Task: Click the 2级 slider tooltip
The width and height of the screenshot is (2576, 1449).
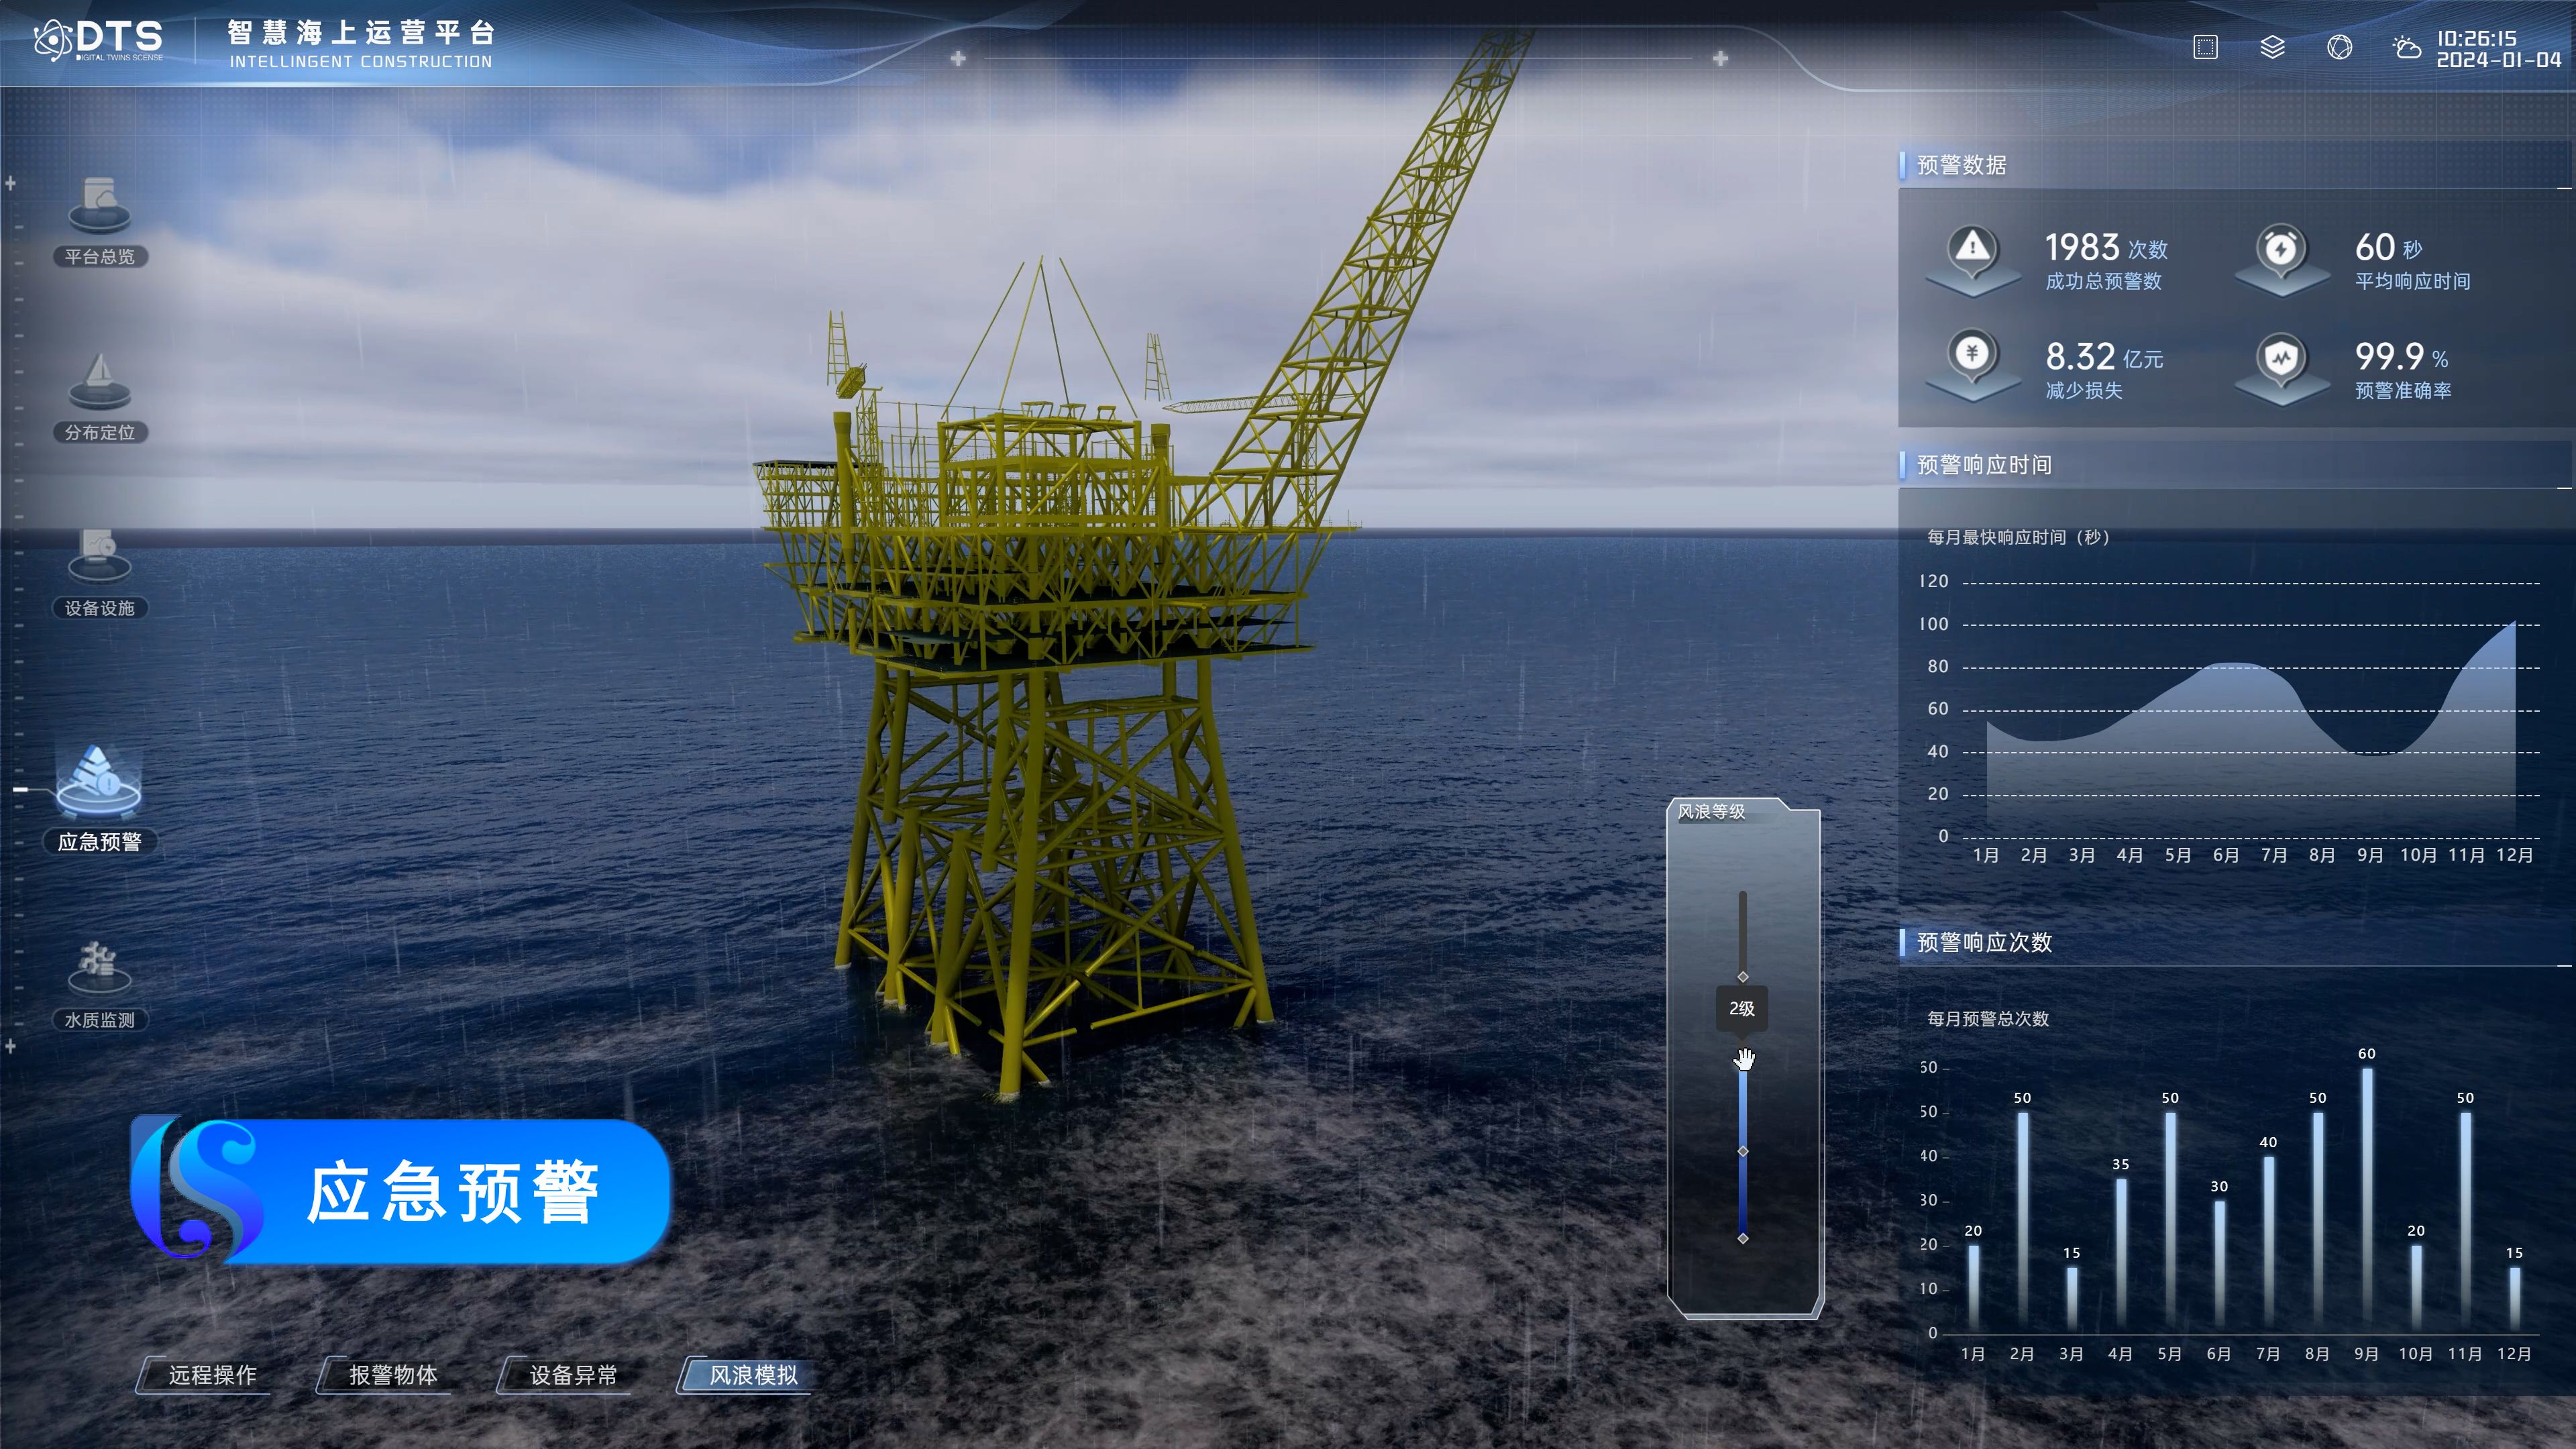Action: point(1741,1009)
